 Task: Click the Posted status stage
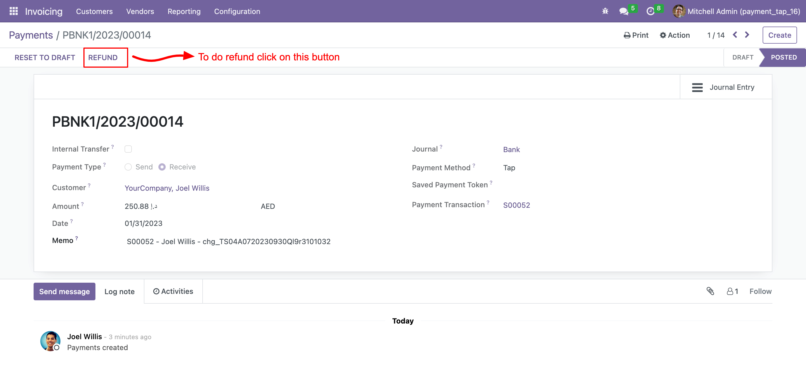(x=784, y=57)
